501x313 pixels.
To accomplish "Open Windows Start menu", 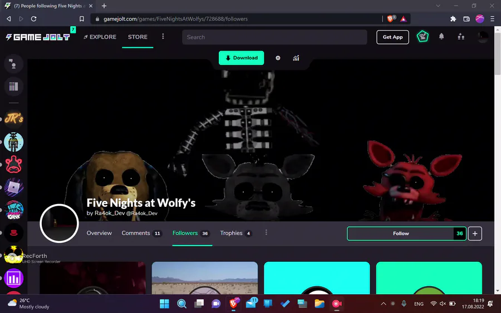I will click(x=164, y=304).
